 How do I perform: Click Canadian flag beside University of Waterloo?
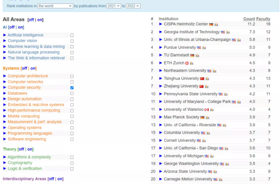(206, 109)
